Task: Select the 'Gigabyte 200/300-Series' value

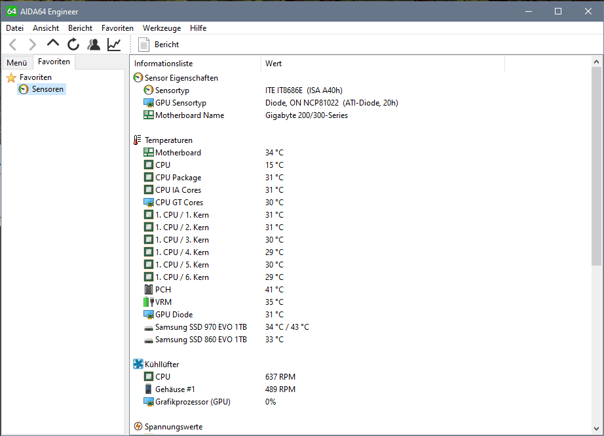Action: click(306, 115)
